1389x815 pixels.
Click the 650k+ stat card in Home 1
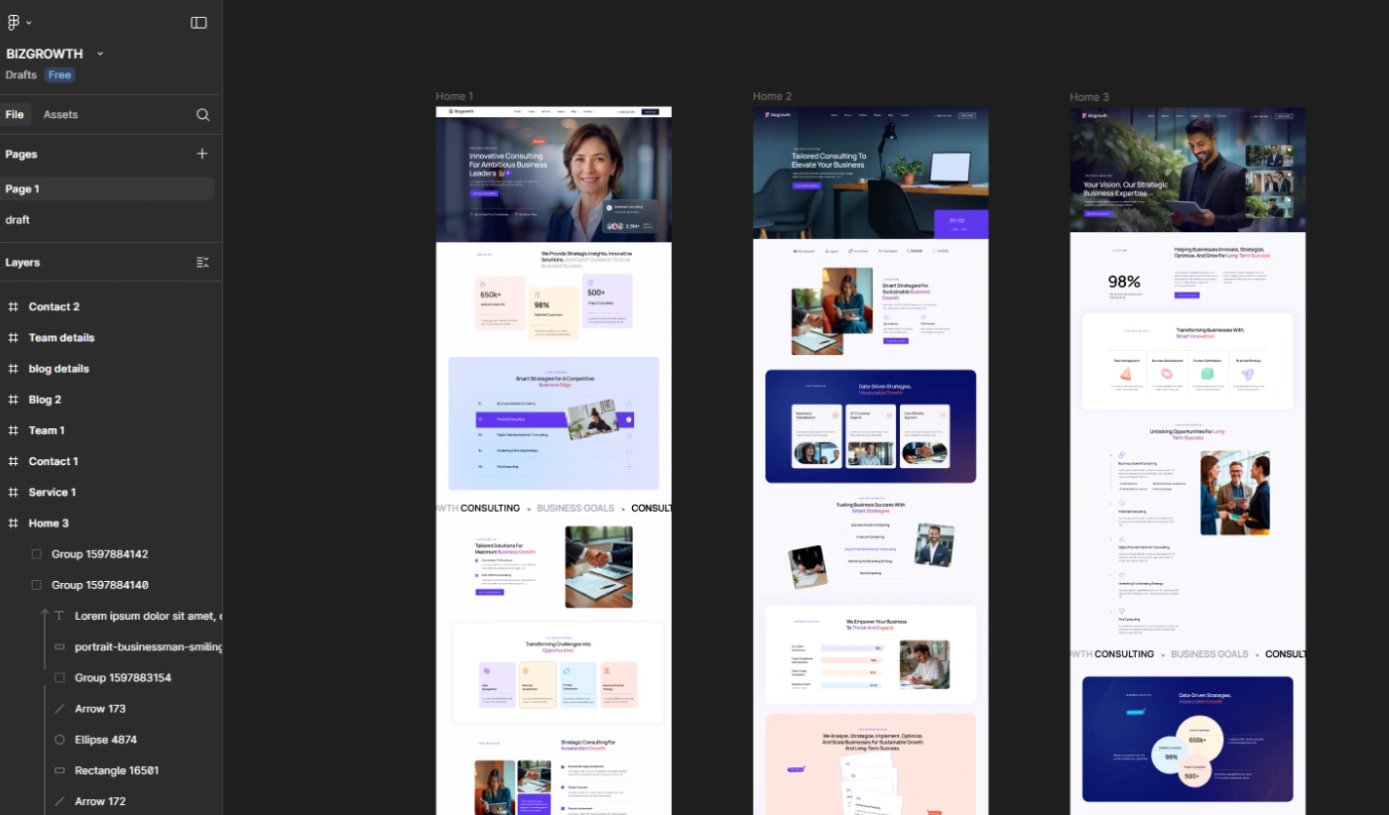click(x=500, y=302)
